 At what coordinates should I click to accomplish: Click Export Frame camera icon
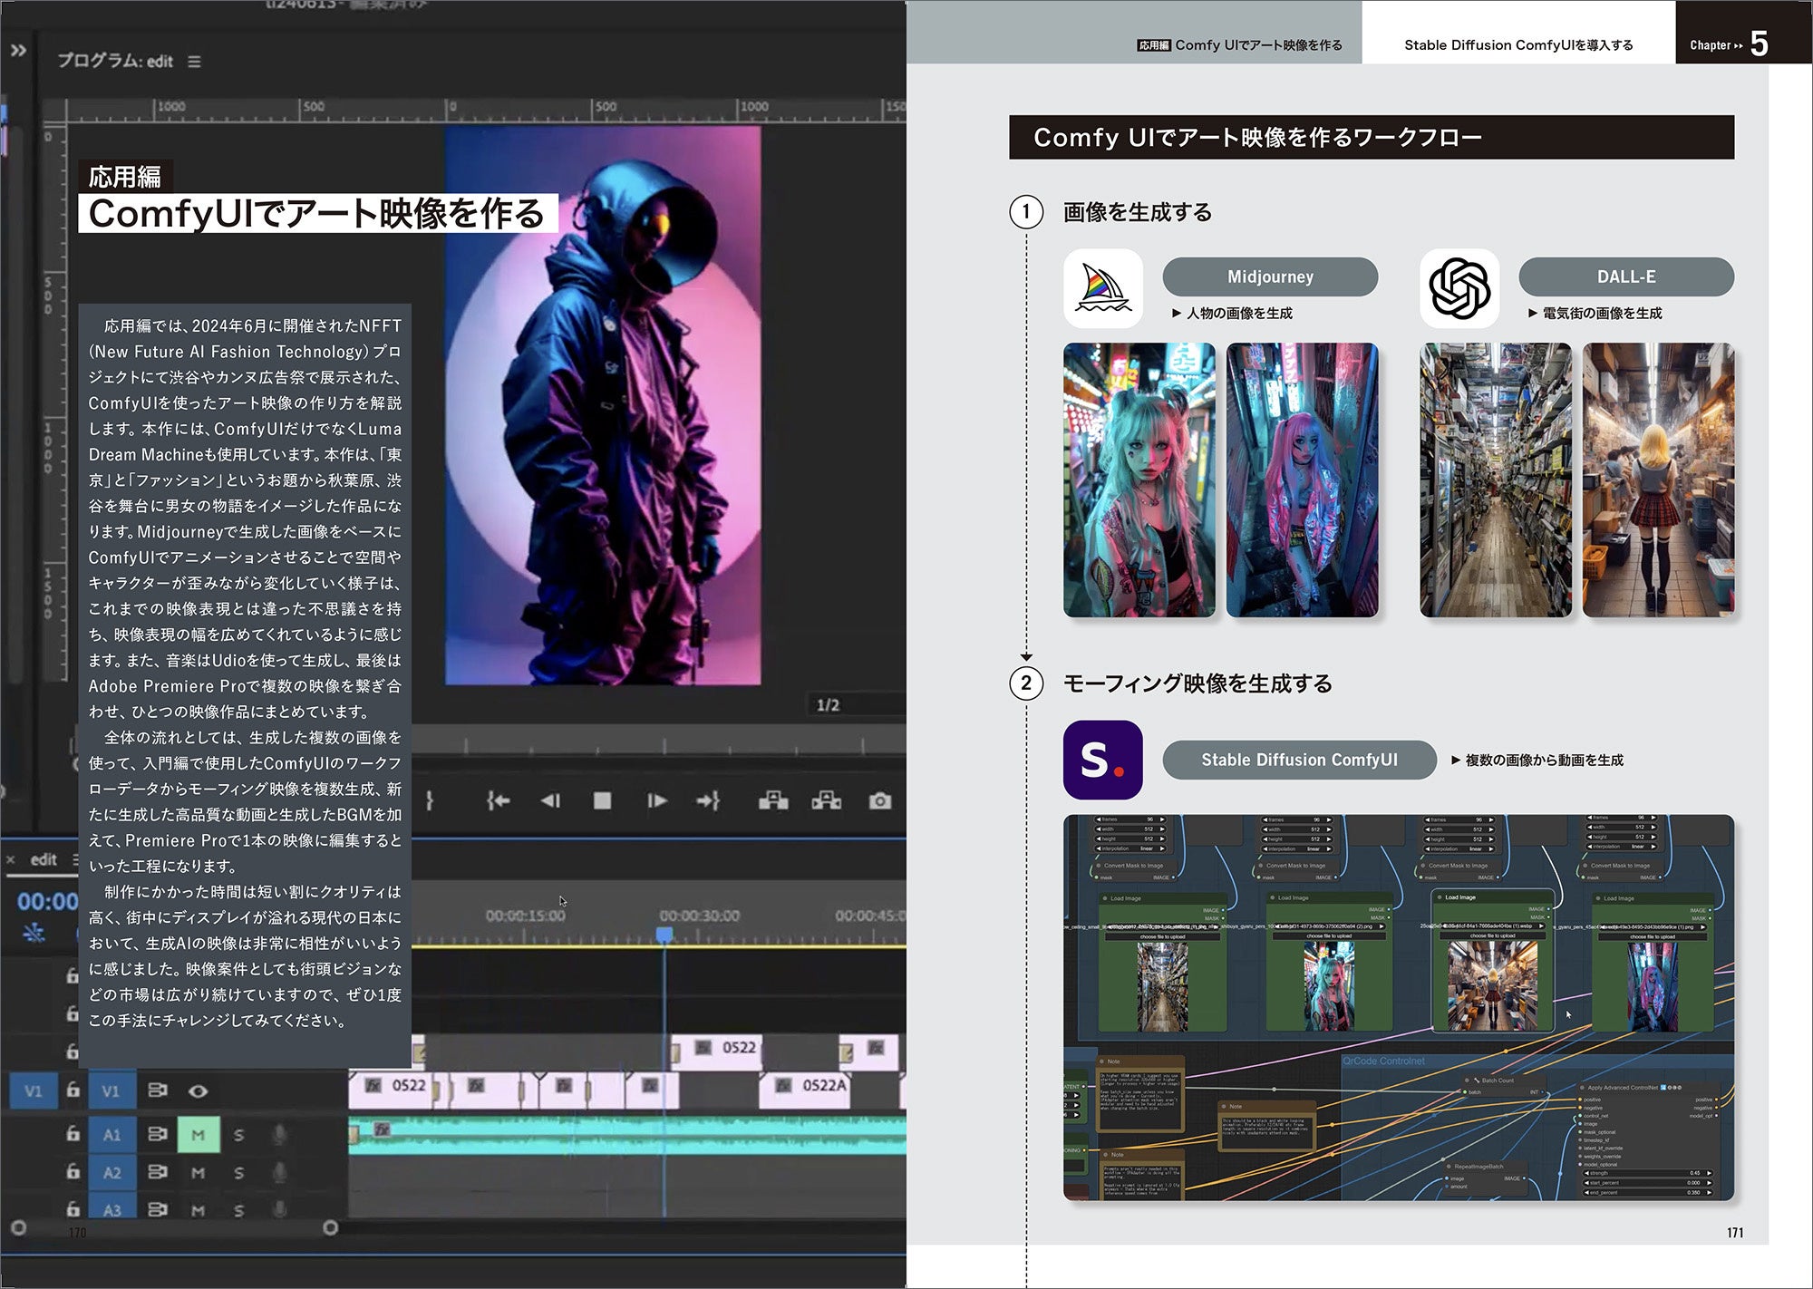coord(879,800)
